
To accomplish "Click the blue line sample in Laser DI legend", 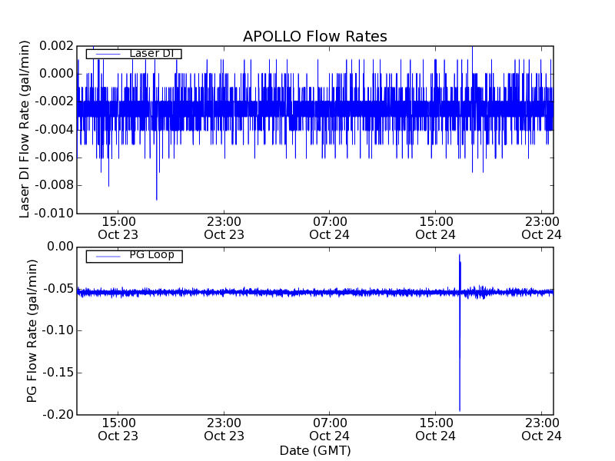I will click(x=106, y=54).
